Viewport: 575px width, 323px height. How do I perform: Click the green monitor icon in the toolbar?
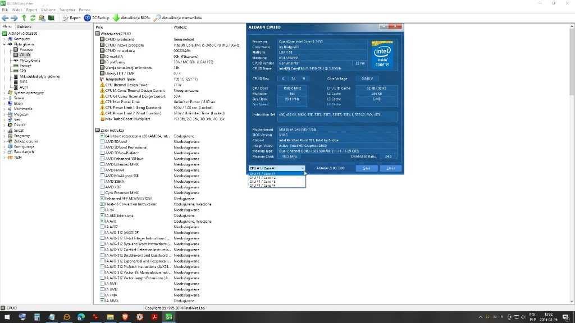[x=51, y=18]
